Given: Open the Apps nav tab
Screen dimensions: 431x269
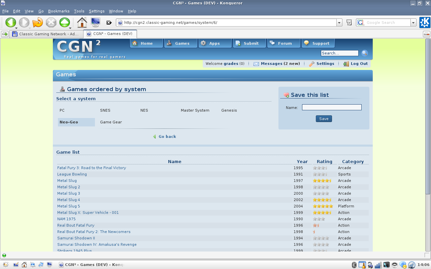Looking at the screenshot, I should coord(215,43).
